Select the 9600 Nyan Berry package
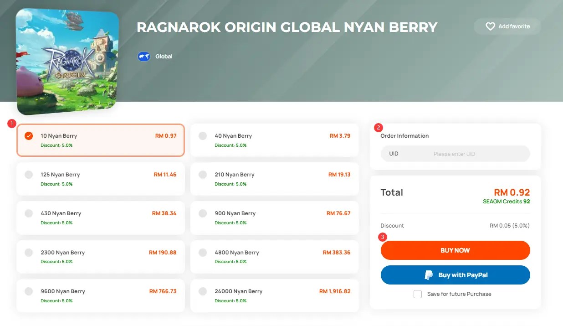Screen dimensions: 563x326 click(x=101, y=295)
